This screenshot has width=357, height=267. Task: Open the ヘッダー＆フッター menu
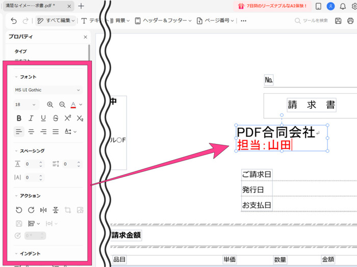(x=163, y=21)
